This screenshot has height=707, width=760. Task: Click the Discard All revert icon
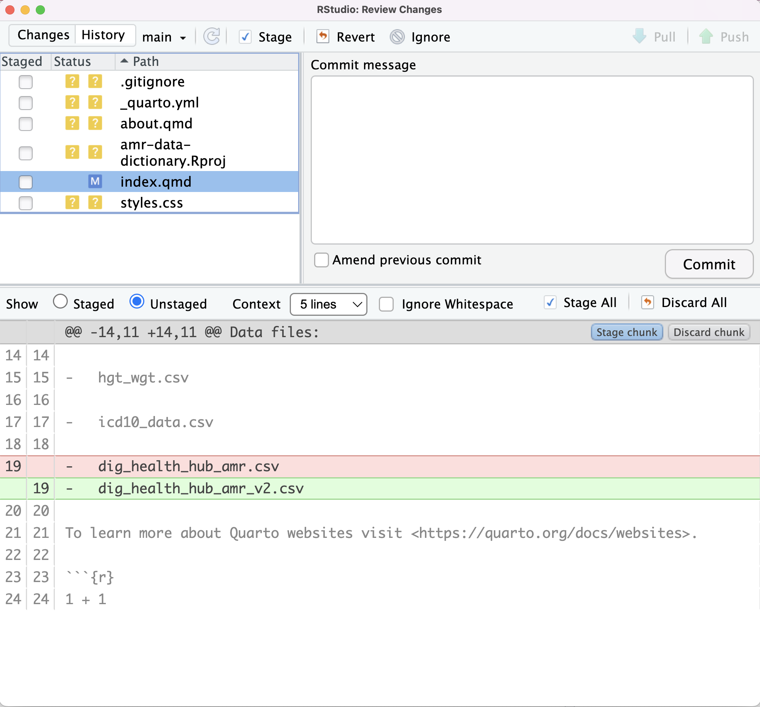tap(648, 302)
